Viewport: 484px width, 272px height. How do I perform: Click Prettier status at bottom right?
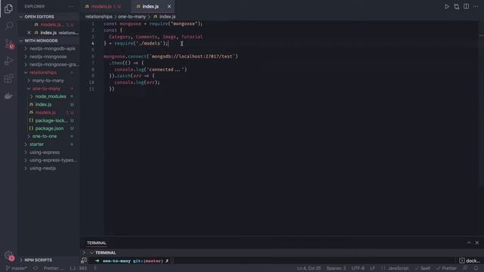[x=446, y=268]
